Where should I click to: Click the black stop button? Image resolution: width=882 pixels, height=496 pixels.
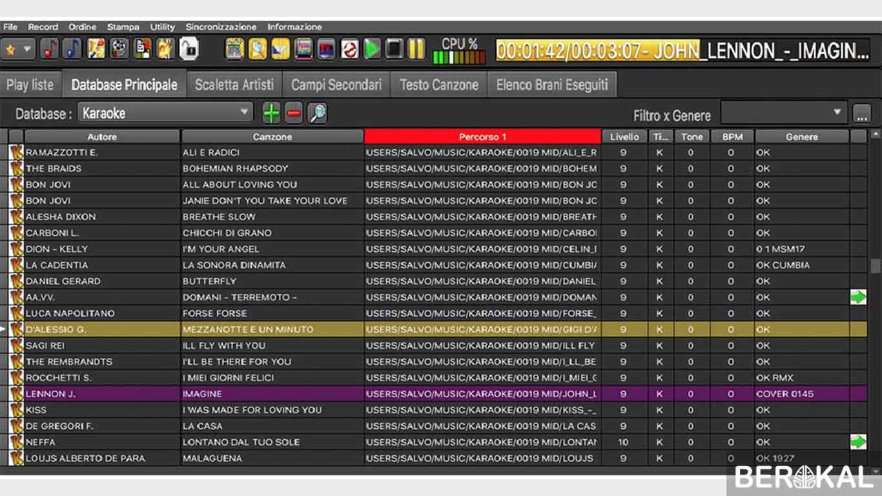pos(395,49)
